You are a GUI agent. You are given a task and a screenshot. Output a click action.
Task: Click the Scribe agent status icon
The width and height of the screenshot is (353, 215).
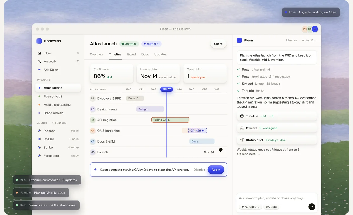[x=39, y=148]
